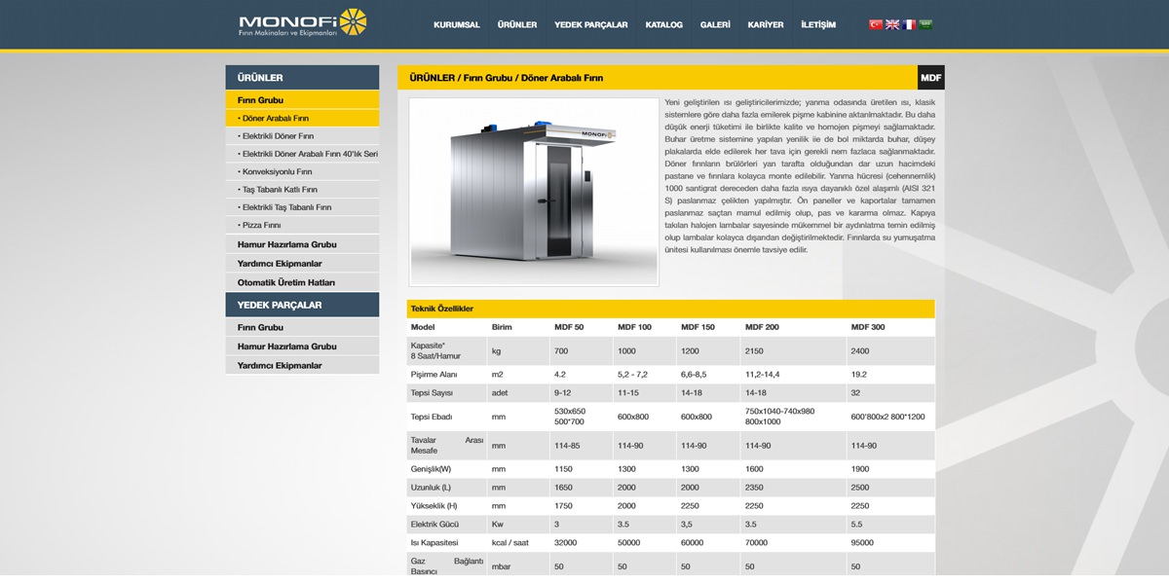Click the 95000 heat capacity value
This screenshot has height=584, width=1169.
863,542
